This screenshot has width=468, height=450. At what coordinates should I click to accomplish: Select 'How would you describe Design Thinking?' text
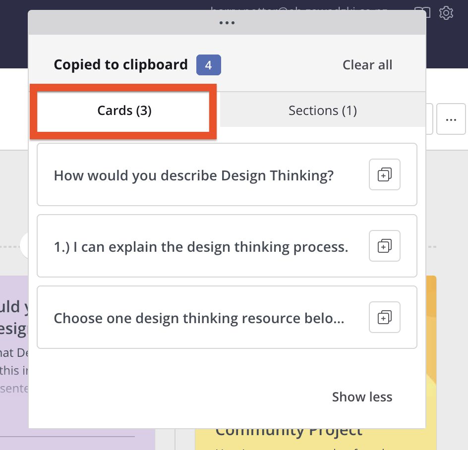click(194, 175)
